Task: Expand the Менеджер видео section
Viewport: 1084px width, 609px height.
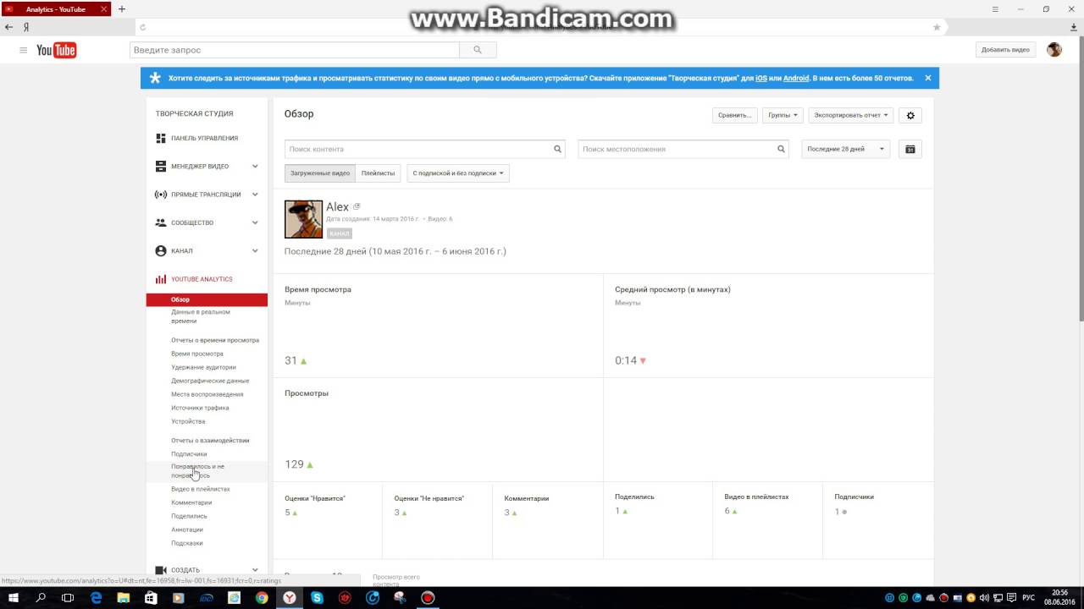Action: pyautogui.click(x=255, y=167)
